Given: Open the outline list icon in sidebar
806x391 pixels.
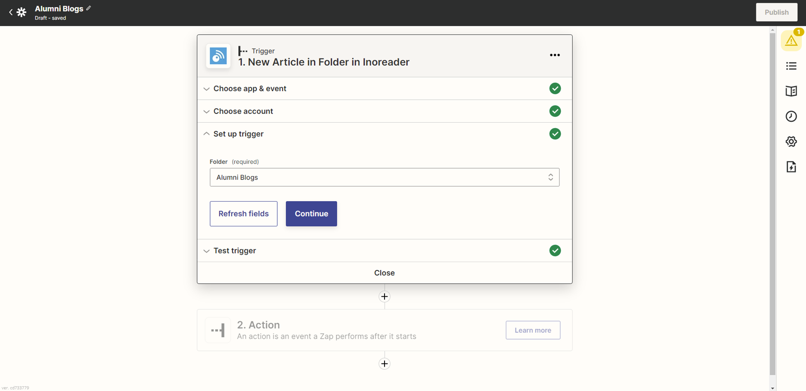Looking at the screenshot, I should (791, 66).
